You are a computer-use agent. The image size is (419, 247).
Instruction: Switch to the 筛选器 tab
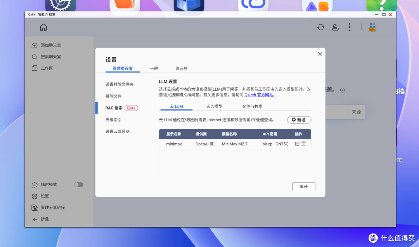(x=182, y=69)
